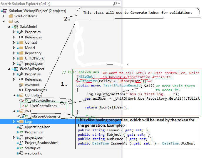Click the C# icon of Program.cs
This screenshot has width=204, height=158.
coord(21,132)
